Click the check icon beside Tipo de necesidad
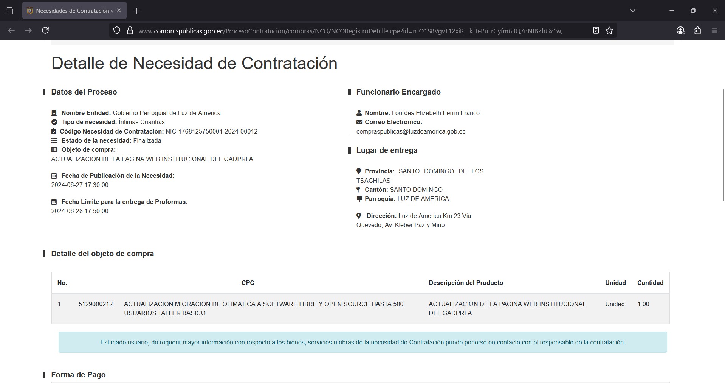Image resolution: width=725 pixels, height=383 pixels. point(54,122)
